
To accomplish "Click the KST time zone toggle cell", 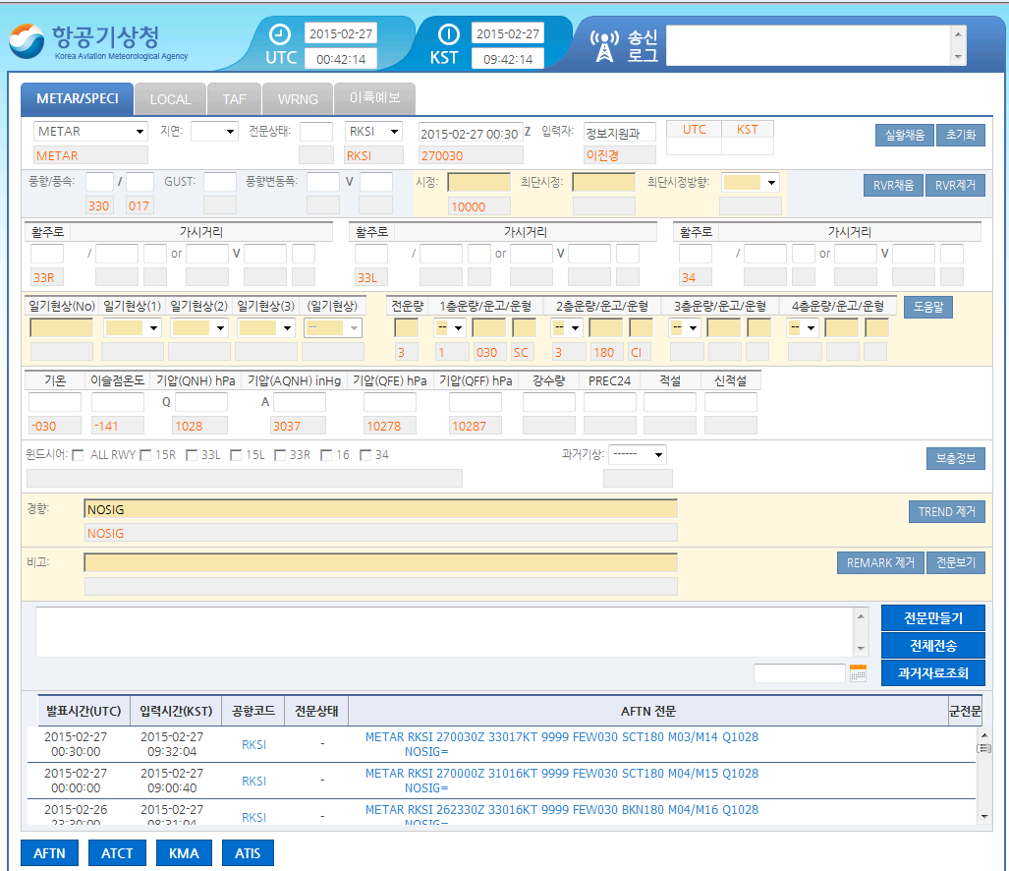I will [747, 130].
